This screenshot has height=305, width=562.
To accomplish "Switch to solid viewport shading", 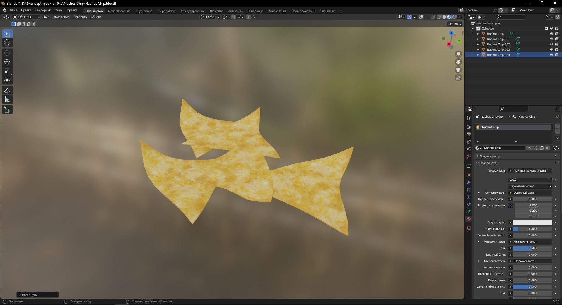I will [444, 17].
